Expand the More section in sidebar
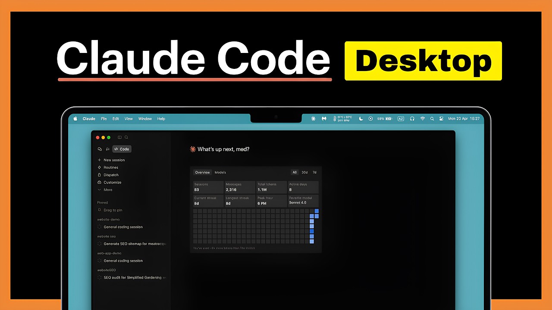The height and width of the screenshot is (310, 552). point(105,190)
